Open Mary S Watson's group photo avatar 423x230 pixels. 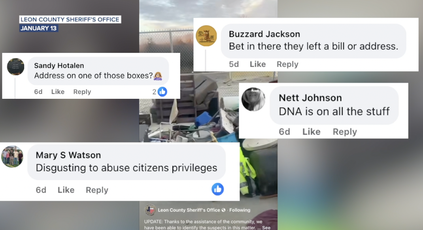12,156
